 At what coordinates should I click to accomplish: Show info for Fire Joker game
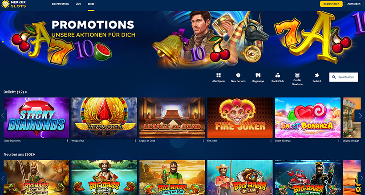pos(271,141)
